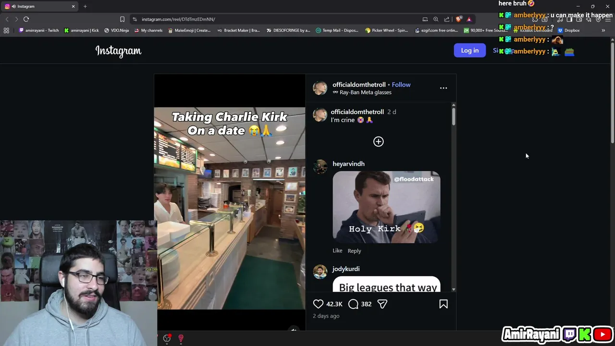Open Dropbox bookmark

point(568,30)
